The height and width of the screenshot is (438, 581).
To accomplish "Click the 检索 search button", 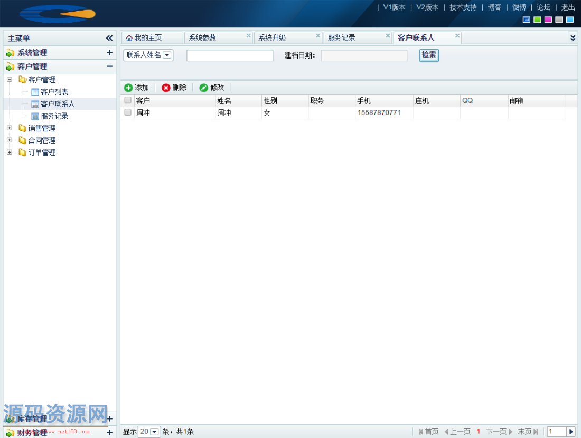I will (x=429, y=55).
